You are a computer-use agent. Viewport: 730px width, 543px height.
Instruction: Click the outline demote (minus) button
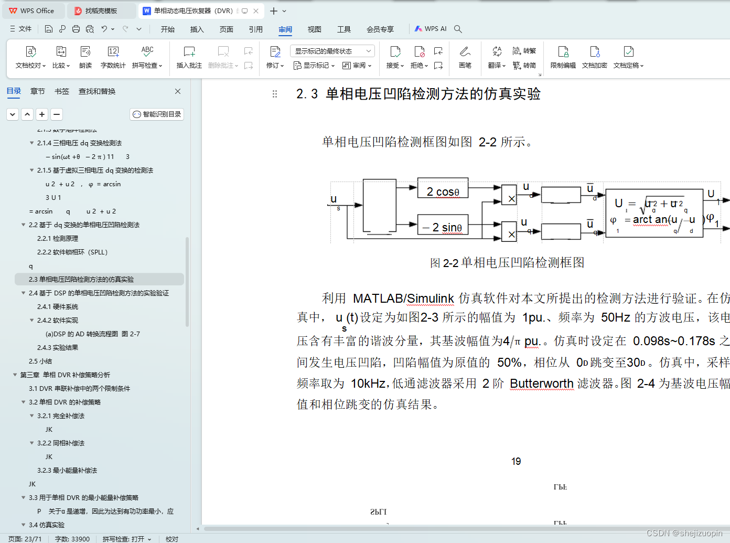(x=57, y=114)
